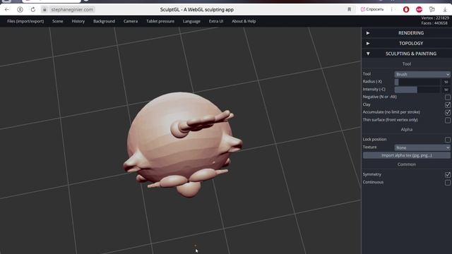Open the Camera menu
452x254 pixels.
(x=131, y=21)
